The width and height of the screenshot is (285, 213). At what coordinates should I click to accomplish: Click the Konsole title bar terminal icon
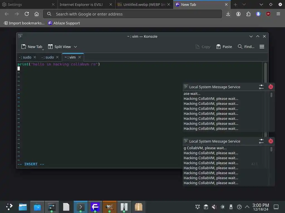[20, 36]
